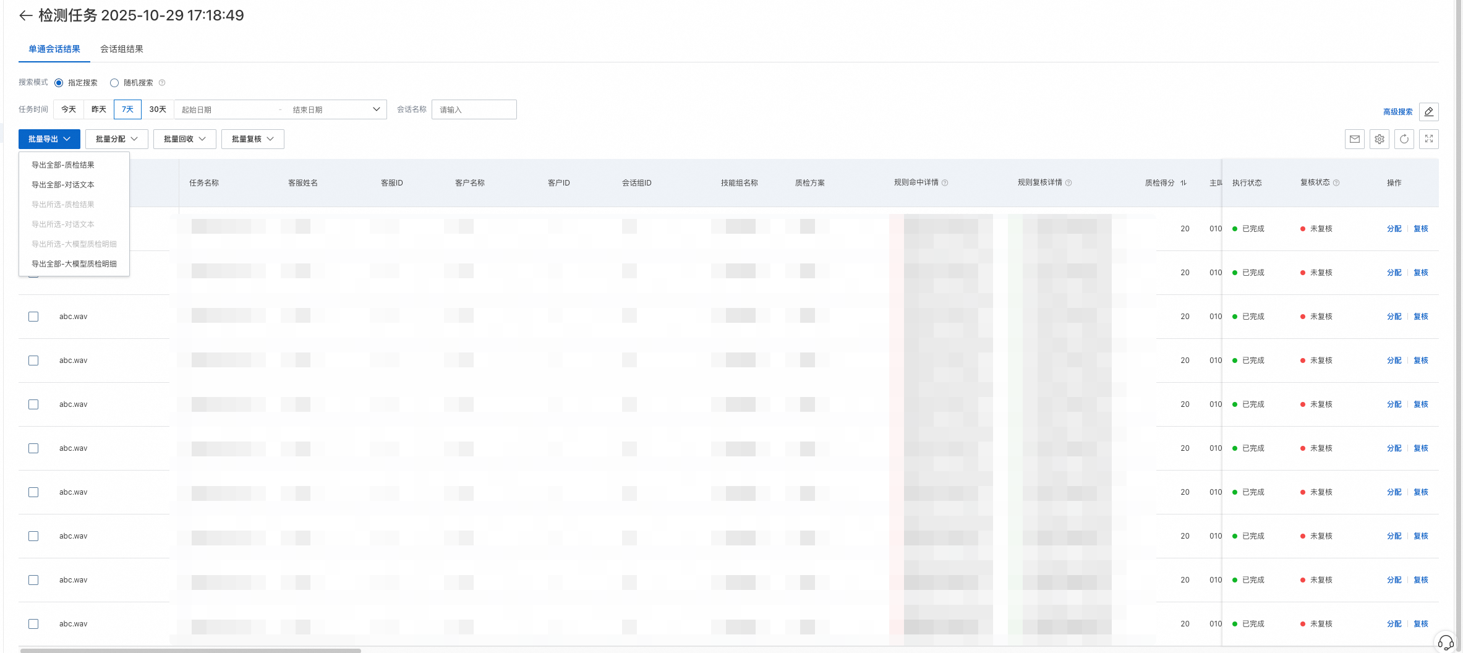This screenshot has width=1463, height=653.
Task: Tick the checkbox of the bottom abc.wav row
Action: 33,624
